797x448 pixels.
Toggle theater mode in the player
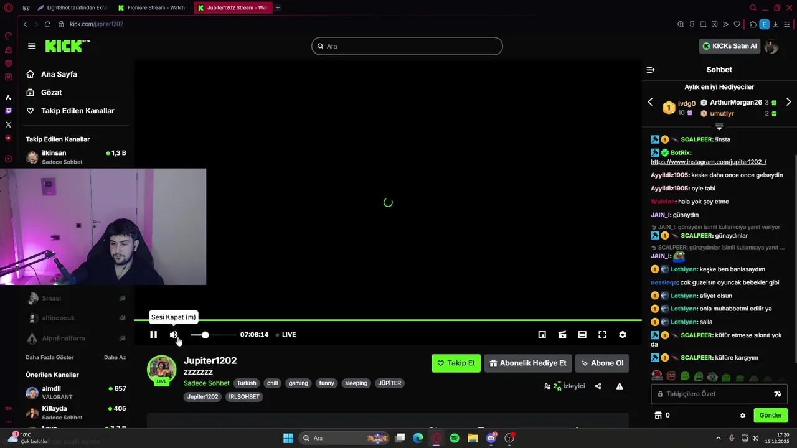pyautogui.click(x=582, y=335)
